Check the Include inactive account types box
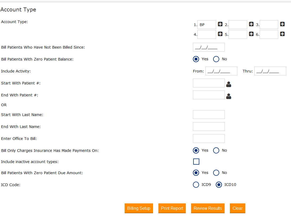Viewport: 291px width, 218px height. click(x=196, y=162)
